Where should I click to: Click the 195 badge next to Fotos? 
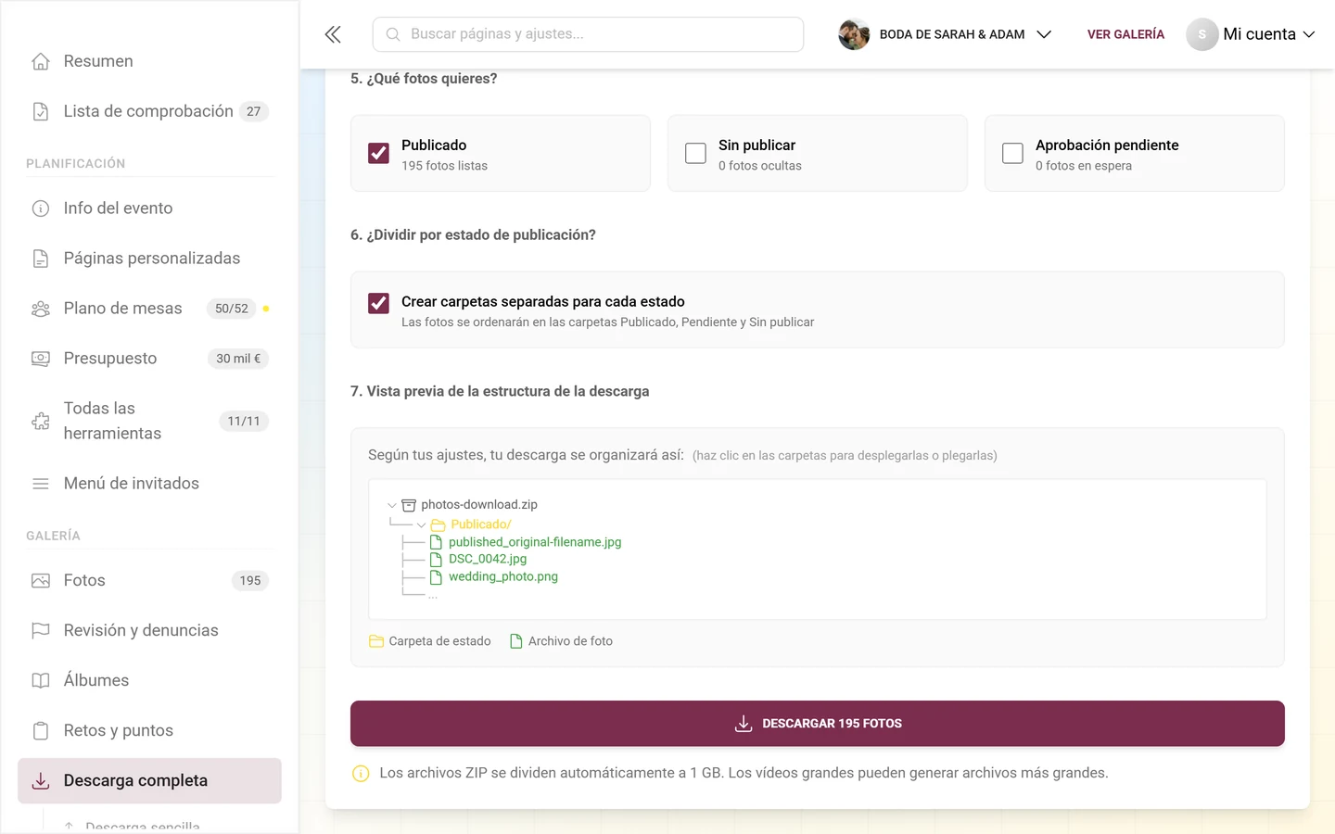click(250, 581)
